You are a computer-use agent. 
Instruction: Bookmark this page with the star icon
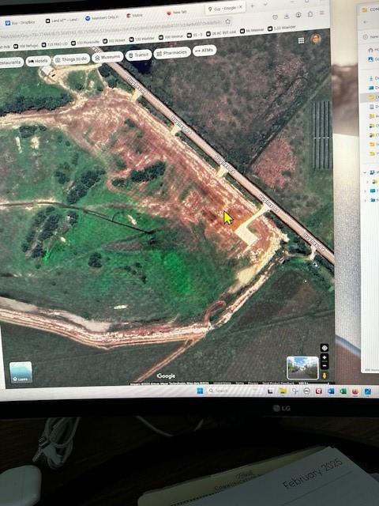click(227, 21)
